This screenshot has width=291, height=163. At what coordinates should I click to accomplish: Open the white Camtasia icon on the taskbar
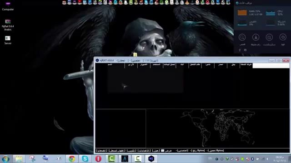coord(138,159)
